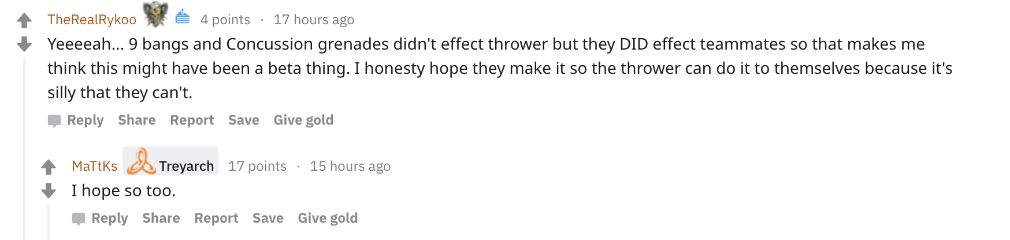Click the Treyarch flair logo

(141, 162)
